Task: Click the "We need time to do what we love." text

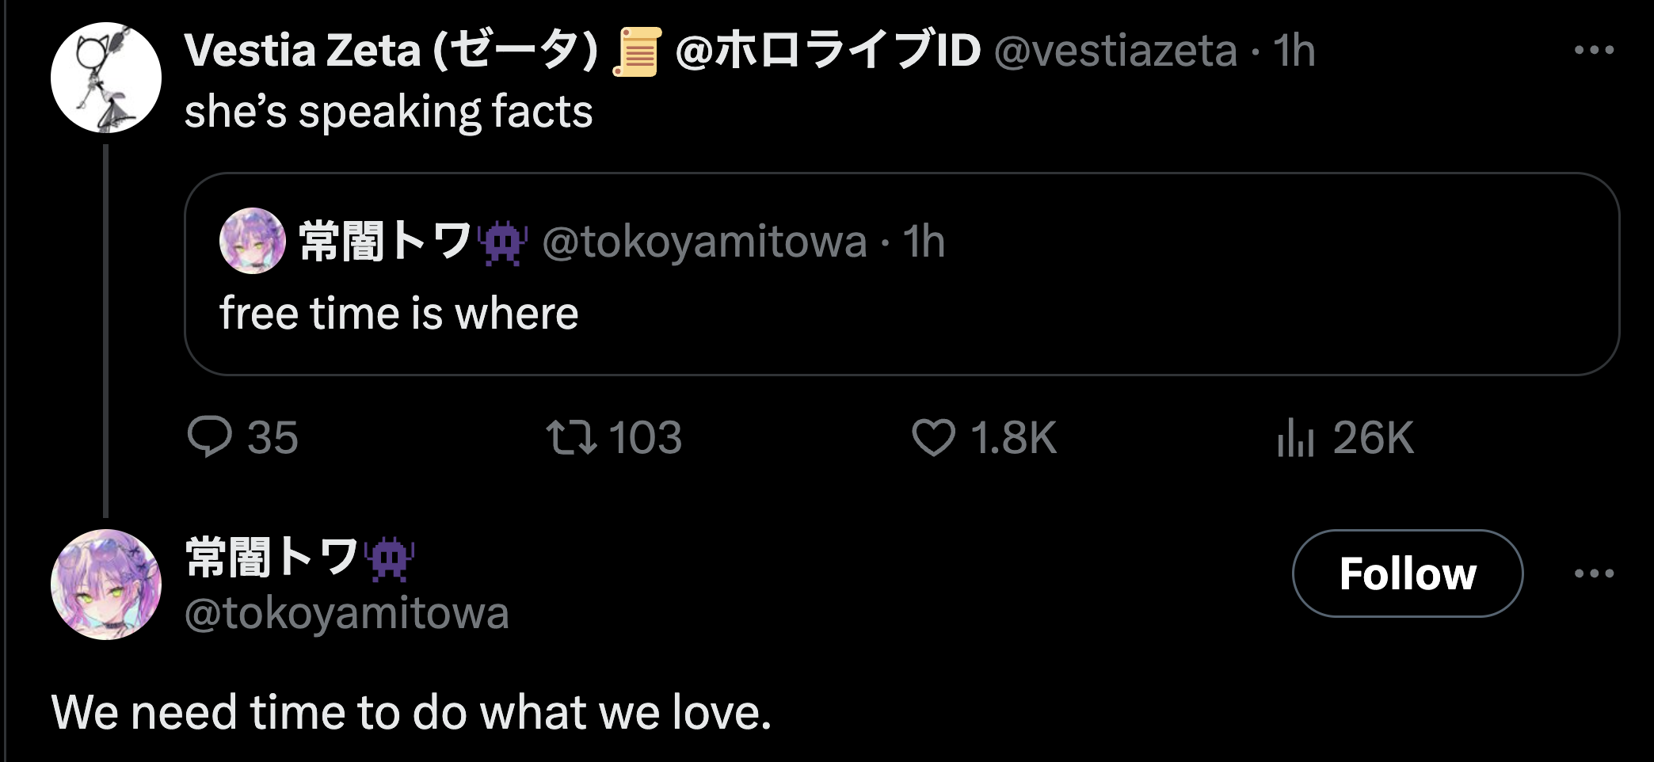Action: (x=411, y=712)
